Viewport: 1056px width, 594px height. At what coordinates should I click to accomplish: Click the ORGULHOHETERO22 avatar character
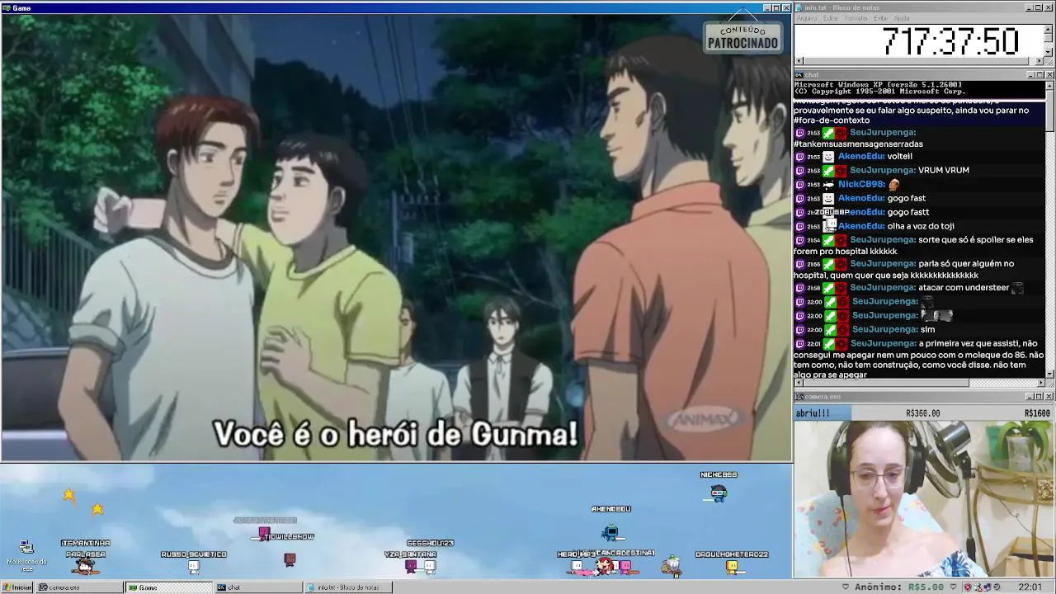(x=732, y=566)
